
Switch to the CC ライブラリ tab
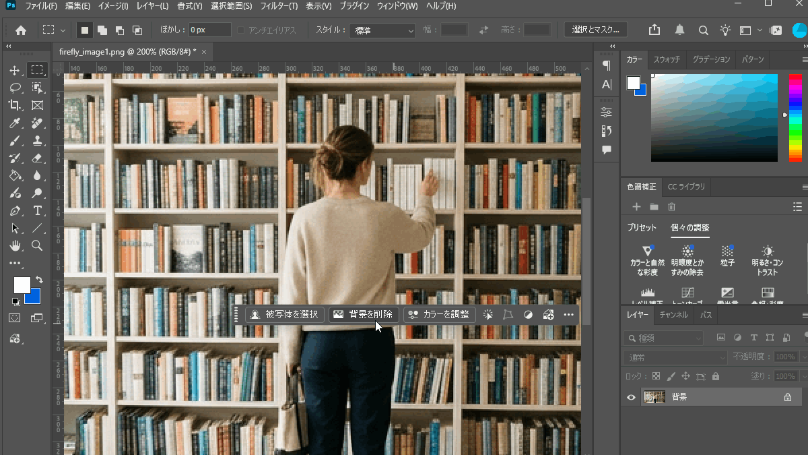pyautogui.click(x=686, y=187)
